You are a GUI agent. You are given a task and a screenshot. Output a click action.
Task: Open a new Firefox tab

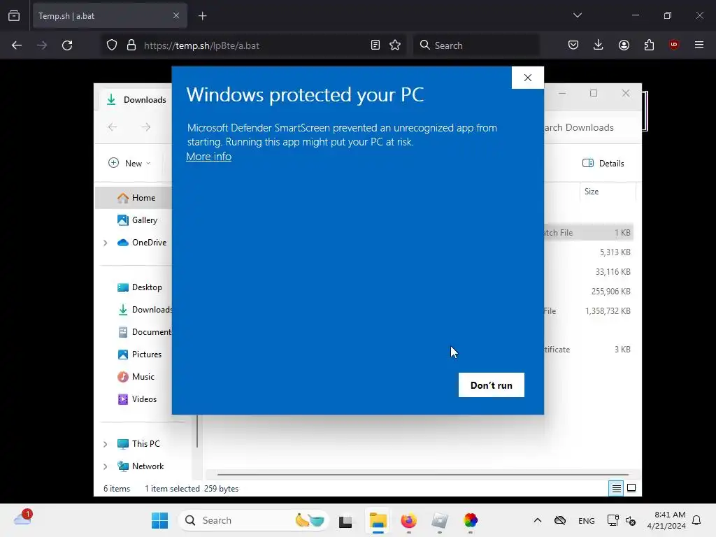click(x=203, y=16)
